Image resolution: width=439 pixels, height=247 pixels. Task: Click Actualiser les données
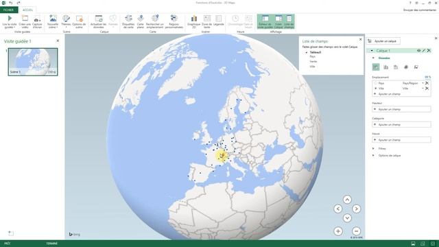coord(98,22)
